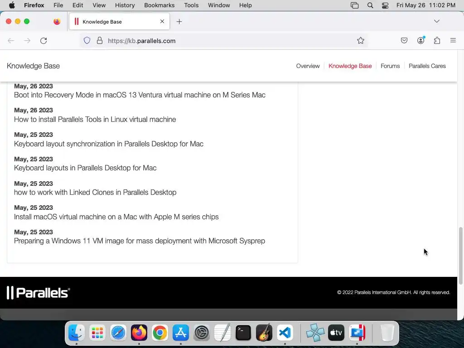The height and width of the screenshot is (348, 464).
Task: Launch Terminal from the dock
Action: tap(243, 333)
